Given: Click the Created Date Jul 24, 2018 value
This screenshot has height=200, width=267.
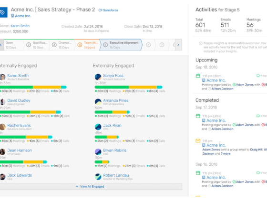Looking at the screenshot, I should [93, 26].
